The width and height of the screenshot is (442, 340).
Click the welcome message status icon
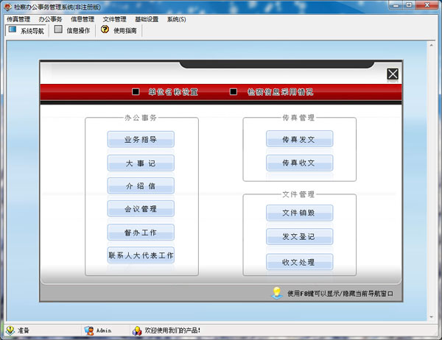point(137,330)
